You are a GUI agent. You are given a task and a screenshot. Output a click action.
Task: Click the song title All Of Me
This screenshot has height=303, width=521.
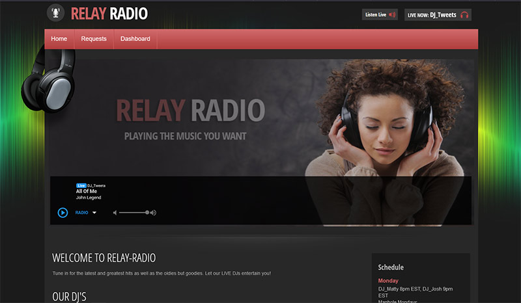tap(87, 191)
